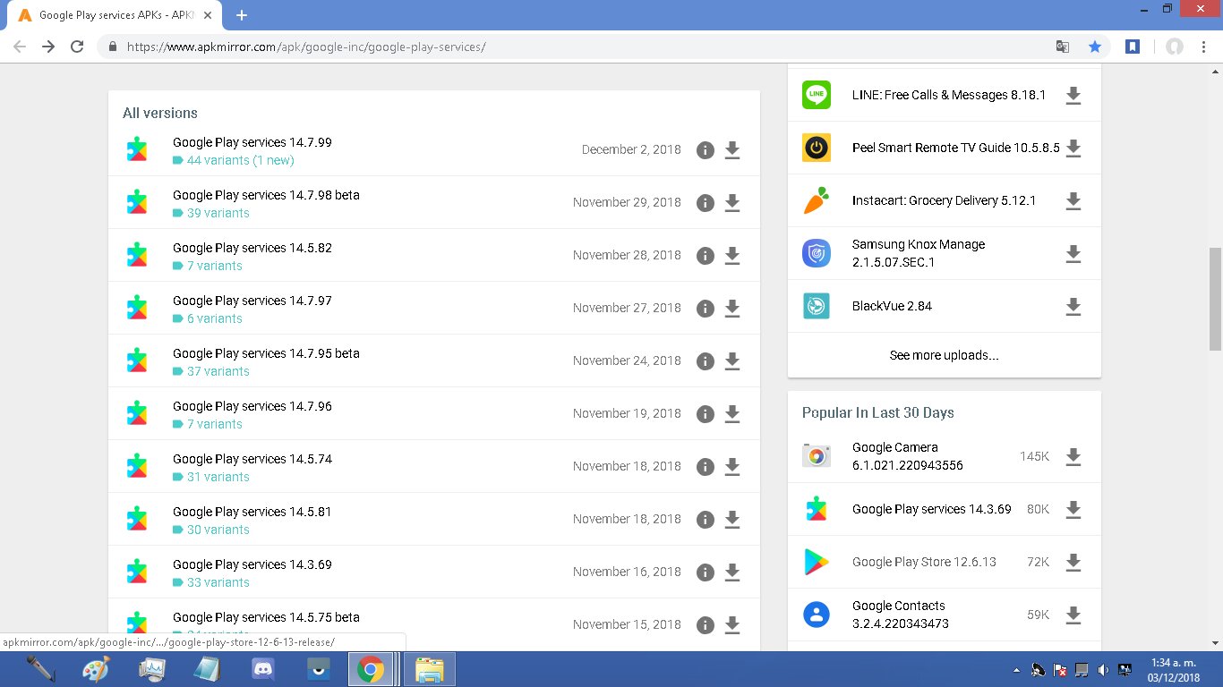This screenshot has width=1223, height=687.
Task: Go back to the previous page
Action: click(x=20, y=47)
